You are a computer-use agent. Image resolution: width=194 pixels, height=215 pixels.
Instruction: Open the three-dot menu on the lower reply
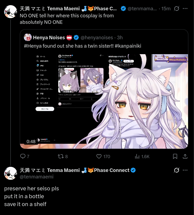pos(185,170)
